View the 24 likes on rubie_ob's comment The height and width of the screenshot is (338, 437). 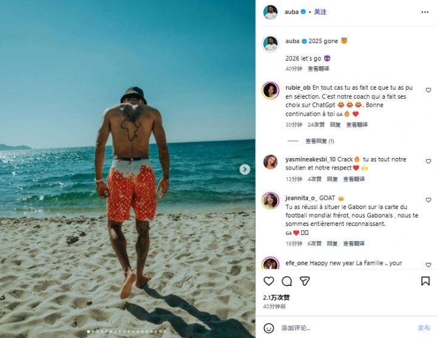tap(316, 125)
